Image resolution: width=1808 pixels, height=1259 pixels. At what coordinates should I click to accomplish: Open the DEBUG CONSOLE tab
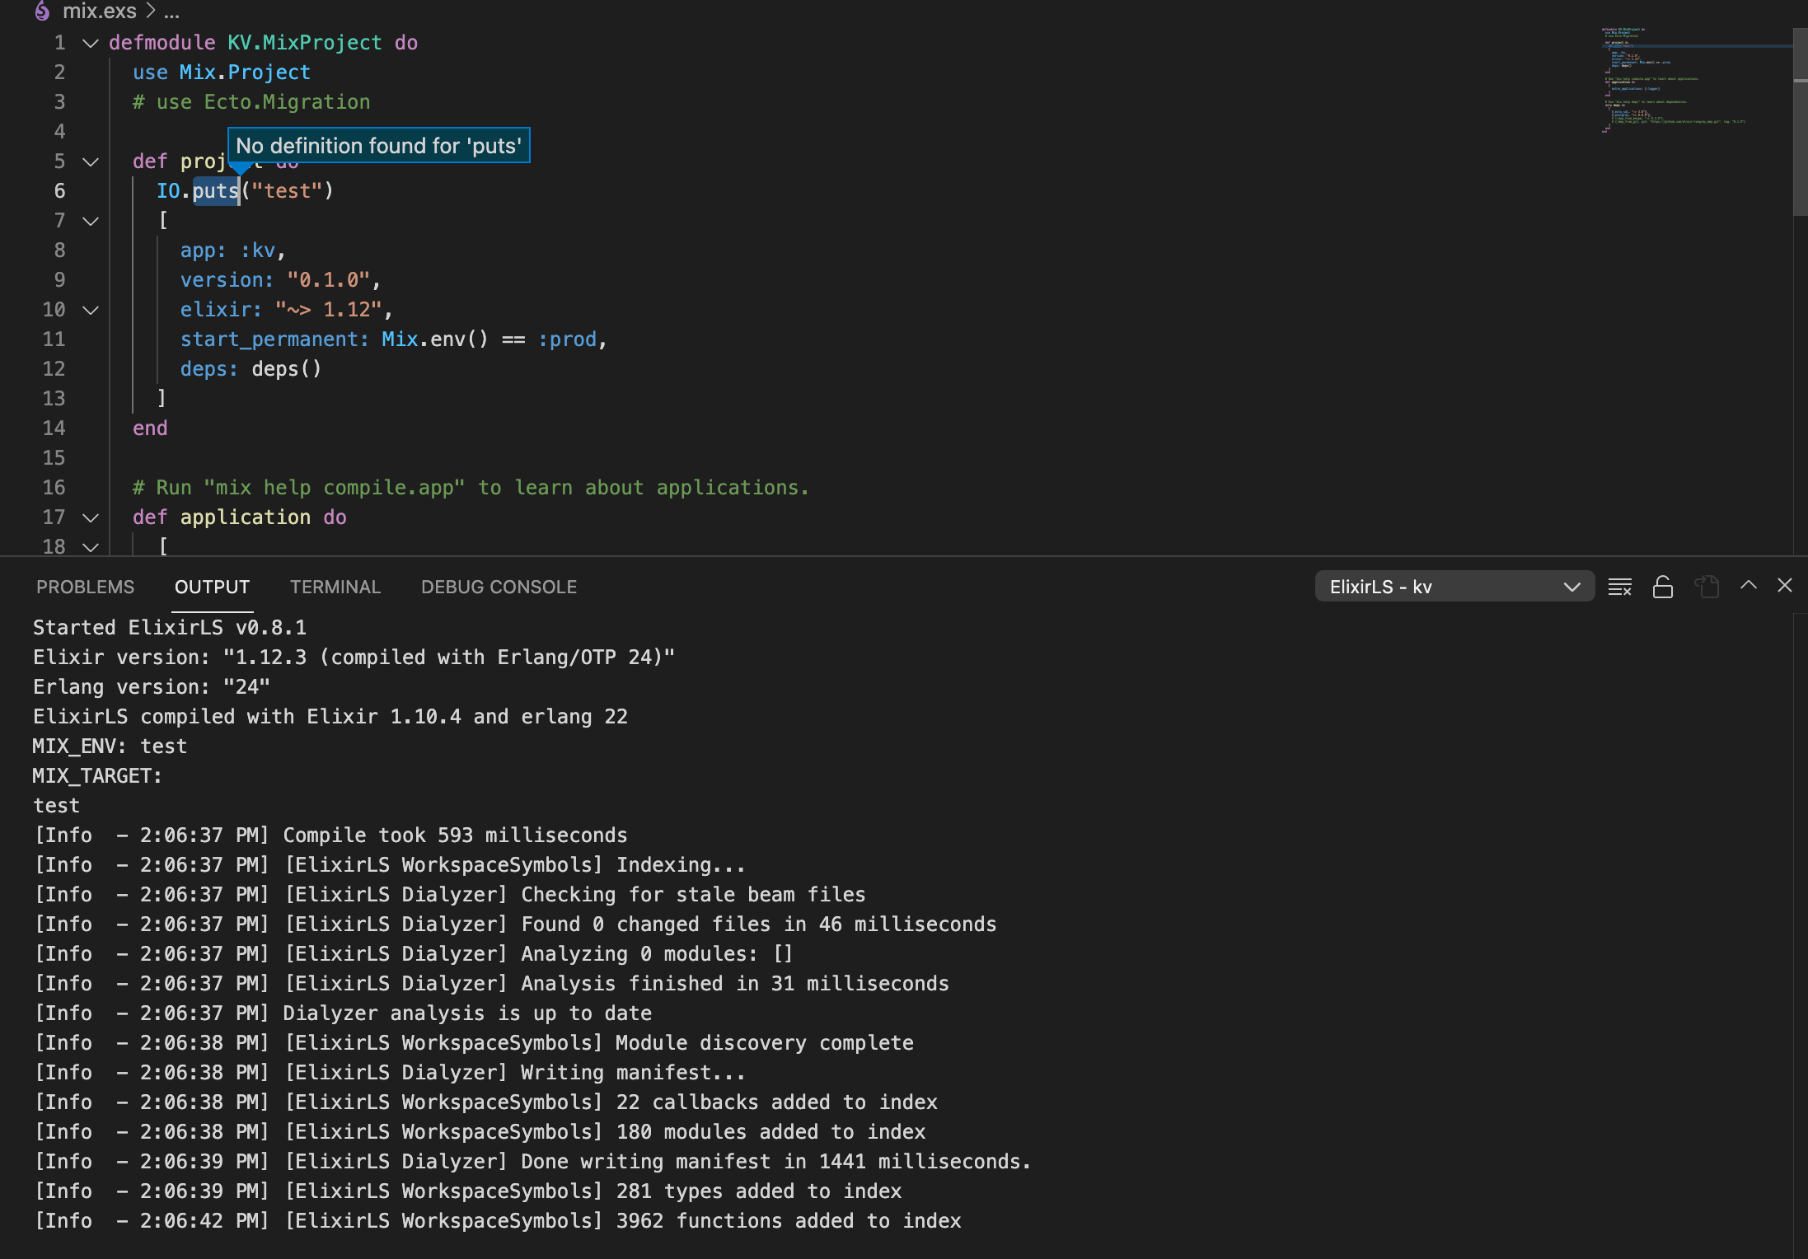click(499, 587)
